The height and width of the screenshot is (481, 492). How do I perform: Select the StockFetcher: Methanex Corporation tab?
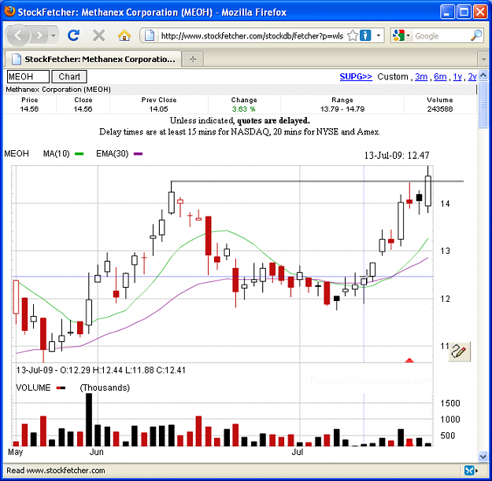click(93, 59)
